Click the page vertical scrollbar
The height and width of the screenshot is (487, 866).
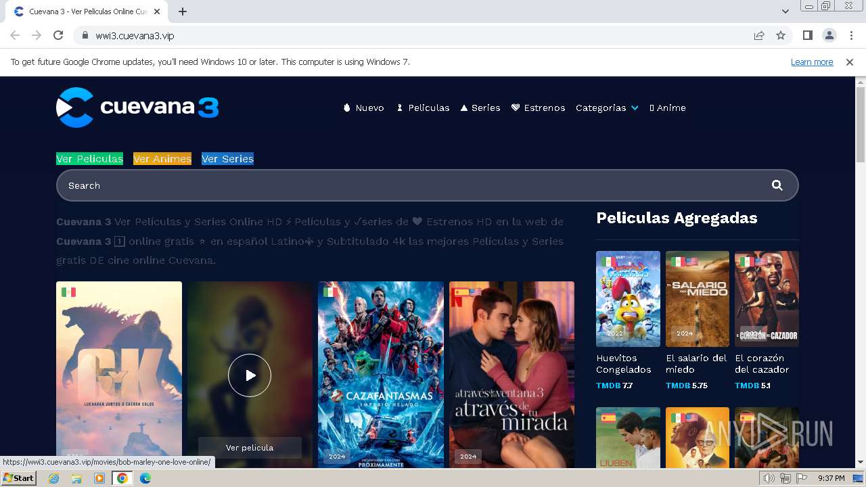coord(860,125)
